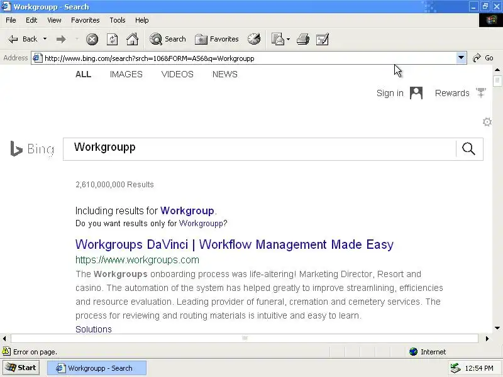
Task: Click the Bing logo
Action: click(x=32, y=149)
